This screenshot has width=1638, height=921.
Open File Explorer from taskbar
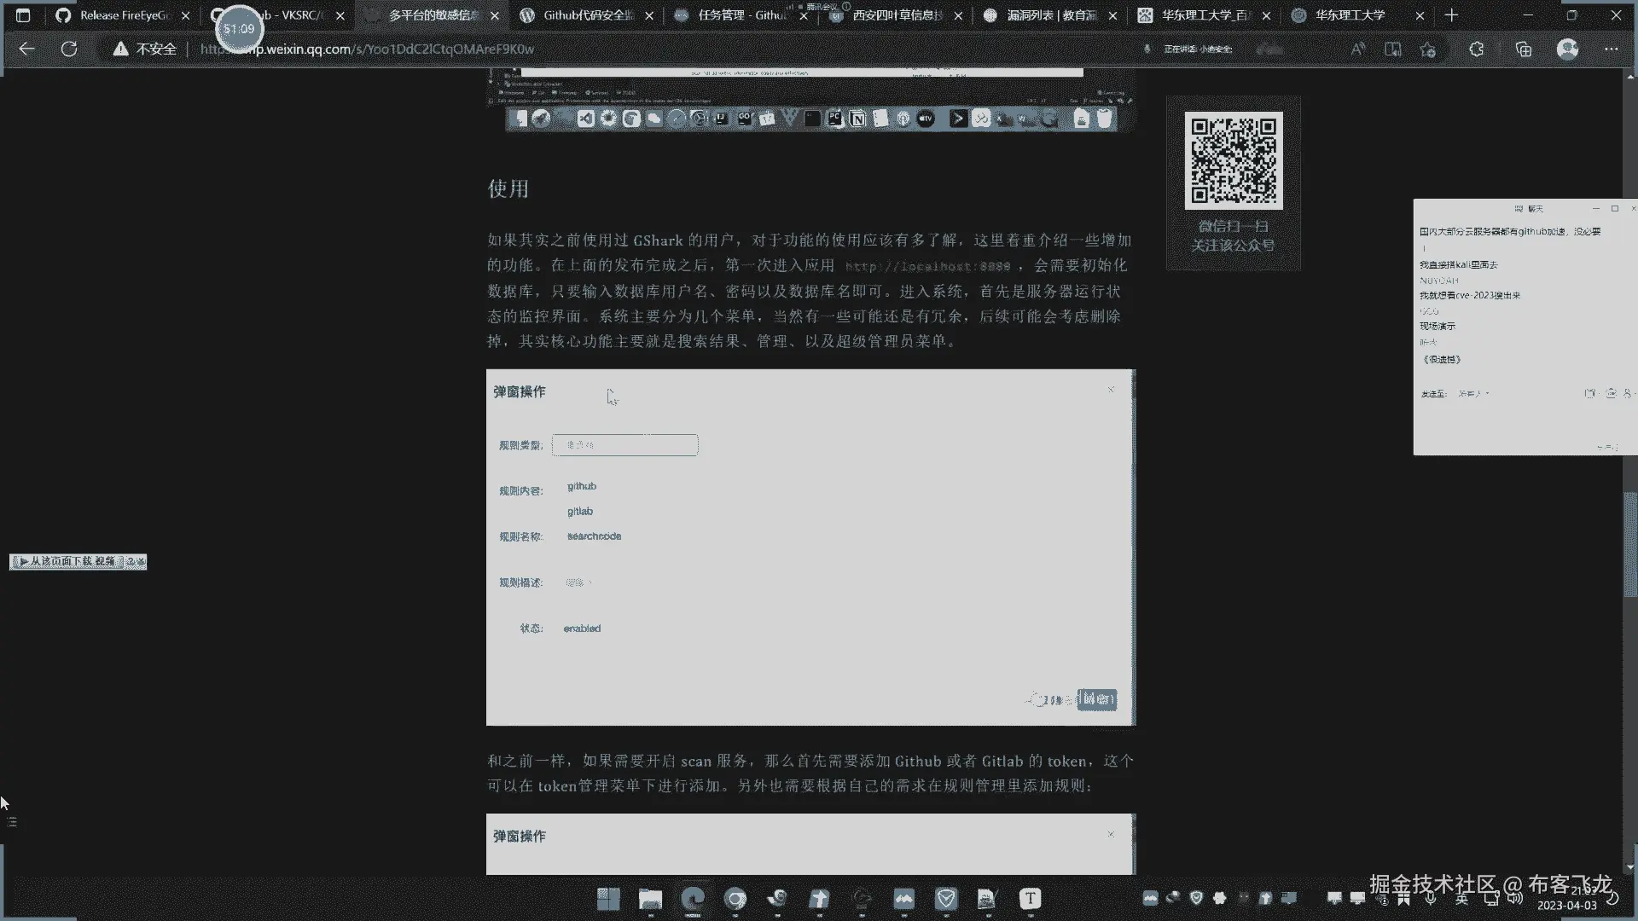650,899
